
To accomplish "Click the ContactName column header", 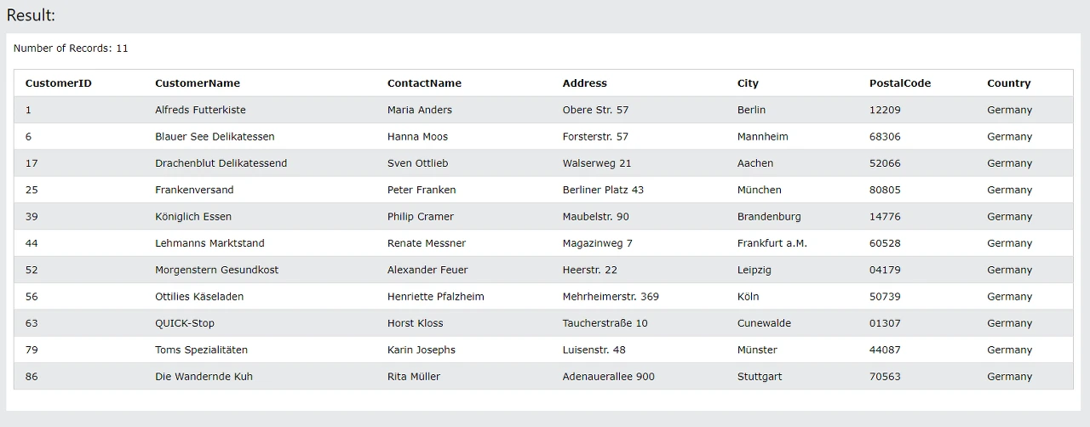I will (x=424, y=83).
